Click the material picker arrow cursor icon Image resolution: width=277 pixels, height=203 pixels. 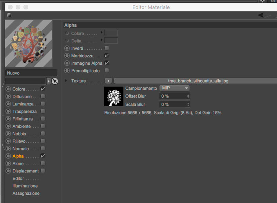pos(55,81)
